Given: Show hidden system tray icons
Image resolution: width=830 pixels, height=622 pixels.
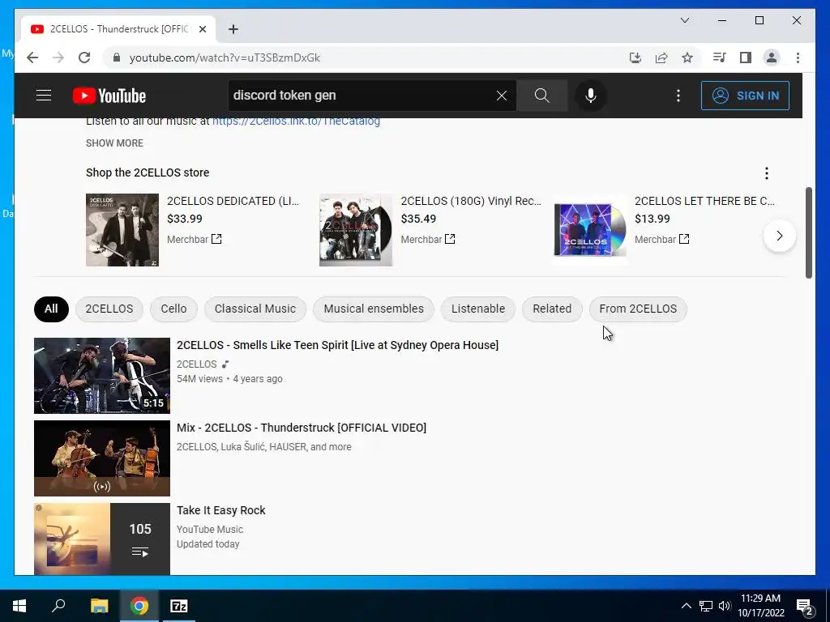Looking at the screenshot, I should click(686, 606).
